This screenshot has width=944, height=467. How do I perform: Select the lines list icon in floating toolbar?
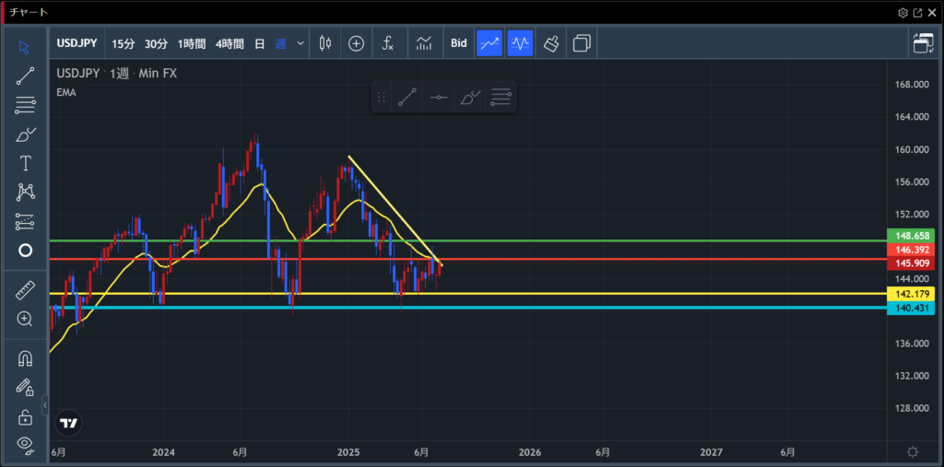[x=501, y=97]
